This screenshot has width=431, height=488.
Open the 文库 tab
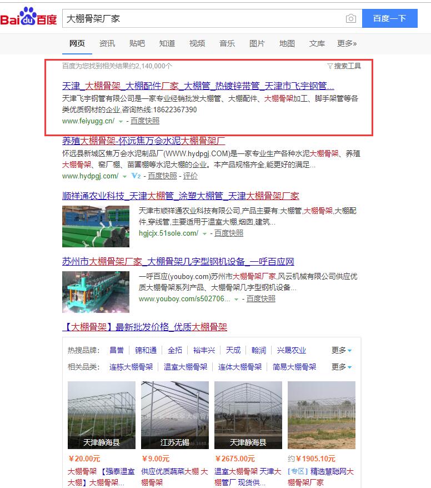point(317,43)
